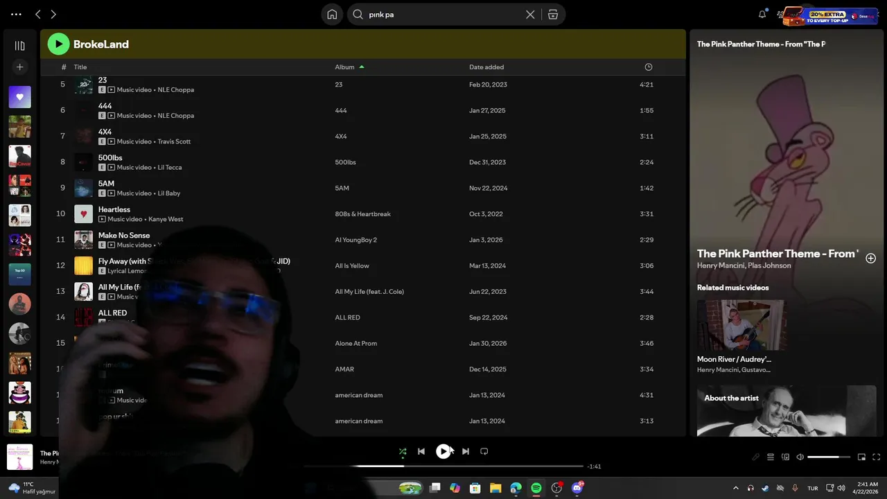Click the # column header

[x=64, y=67]
